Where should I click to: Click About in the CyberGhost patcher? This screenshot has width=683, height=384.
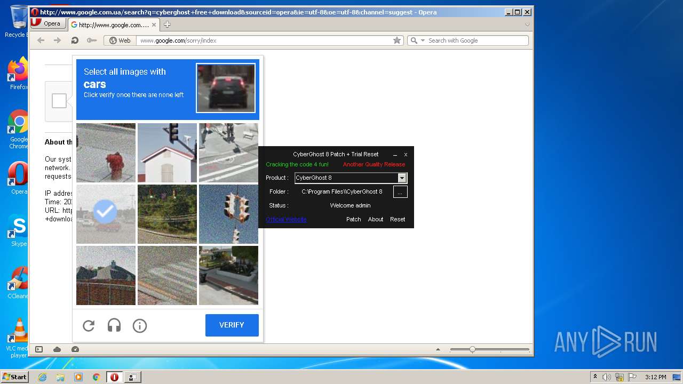pyautogui.click(x=376, y=219)
